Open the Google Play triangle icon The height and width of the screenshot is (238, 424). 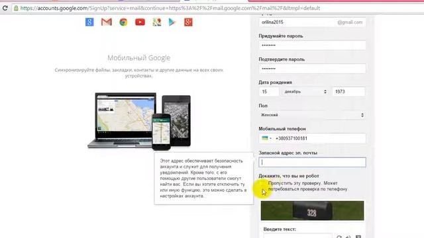coord(172,22)
